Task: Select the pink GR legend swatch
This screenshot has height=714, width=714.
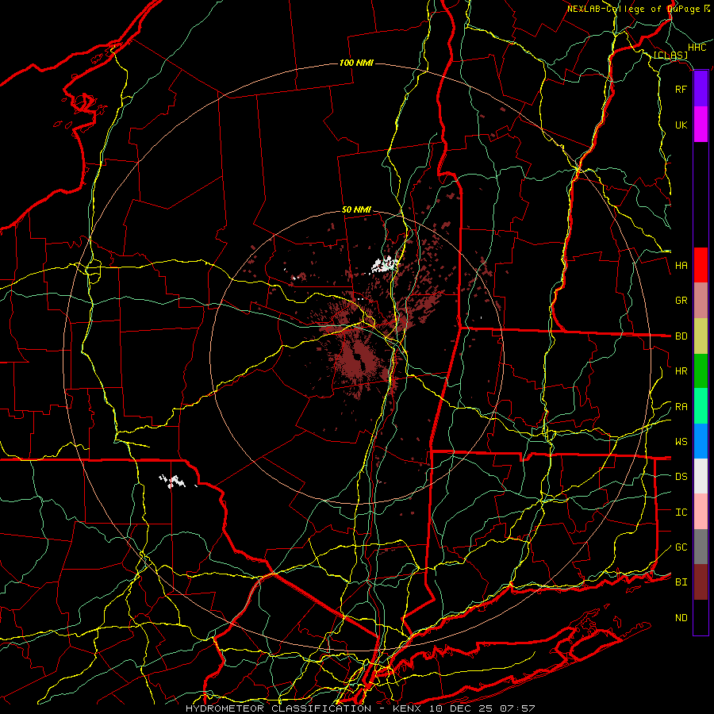Action: point(701,301)
